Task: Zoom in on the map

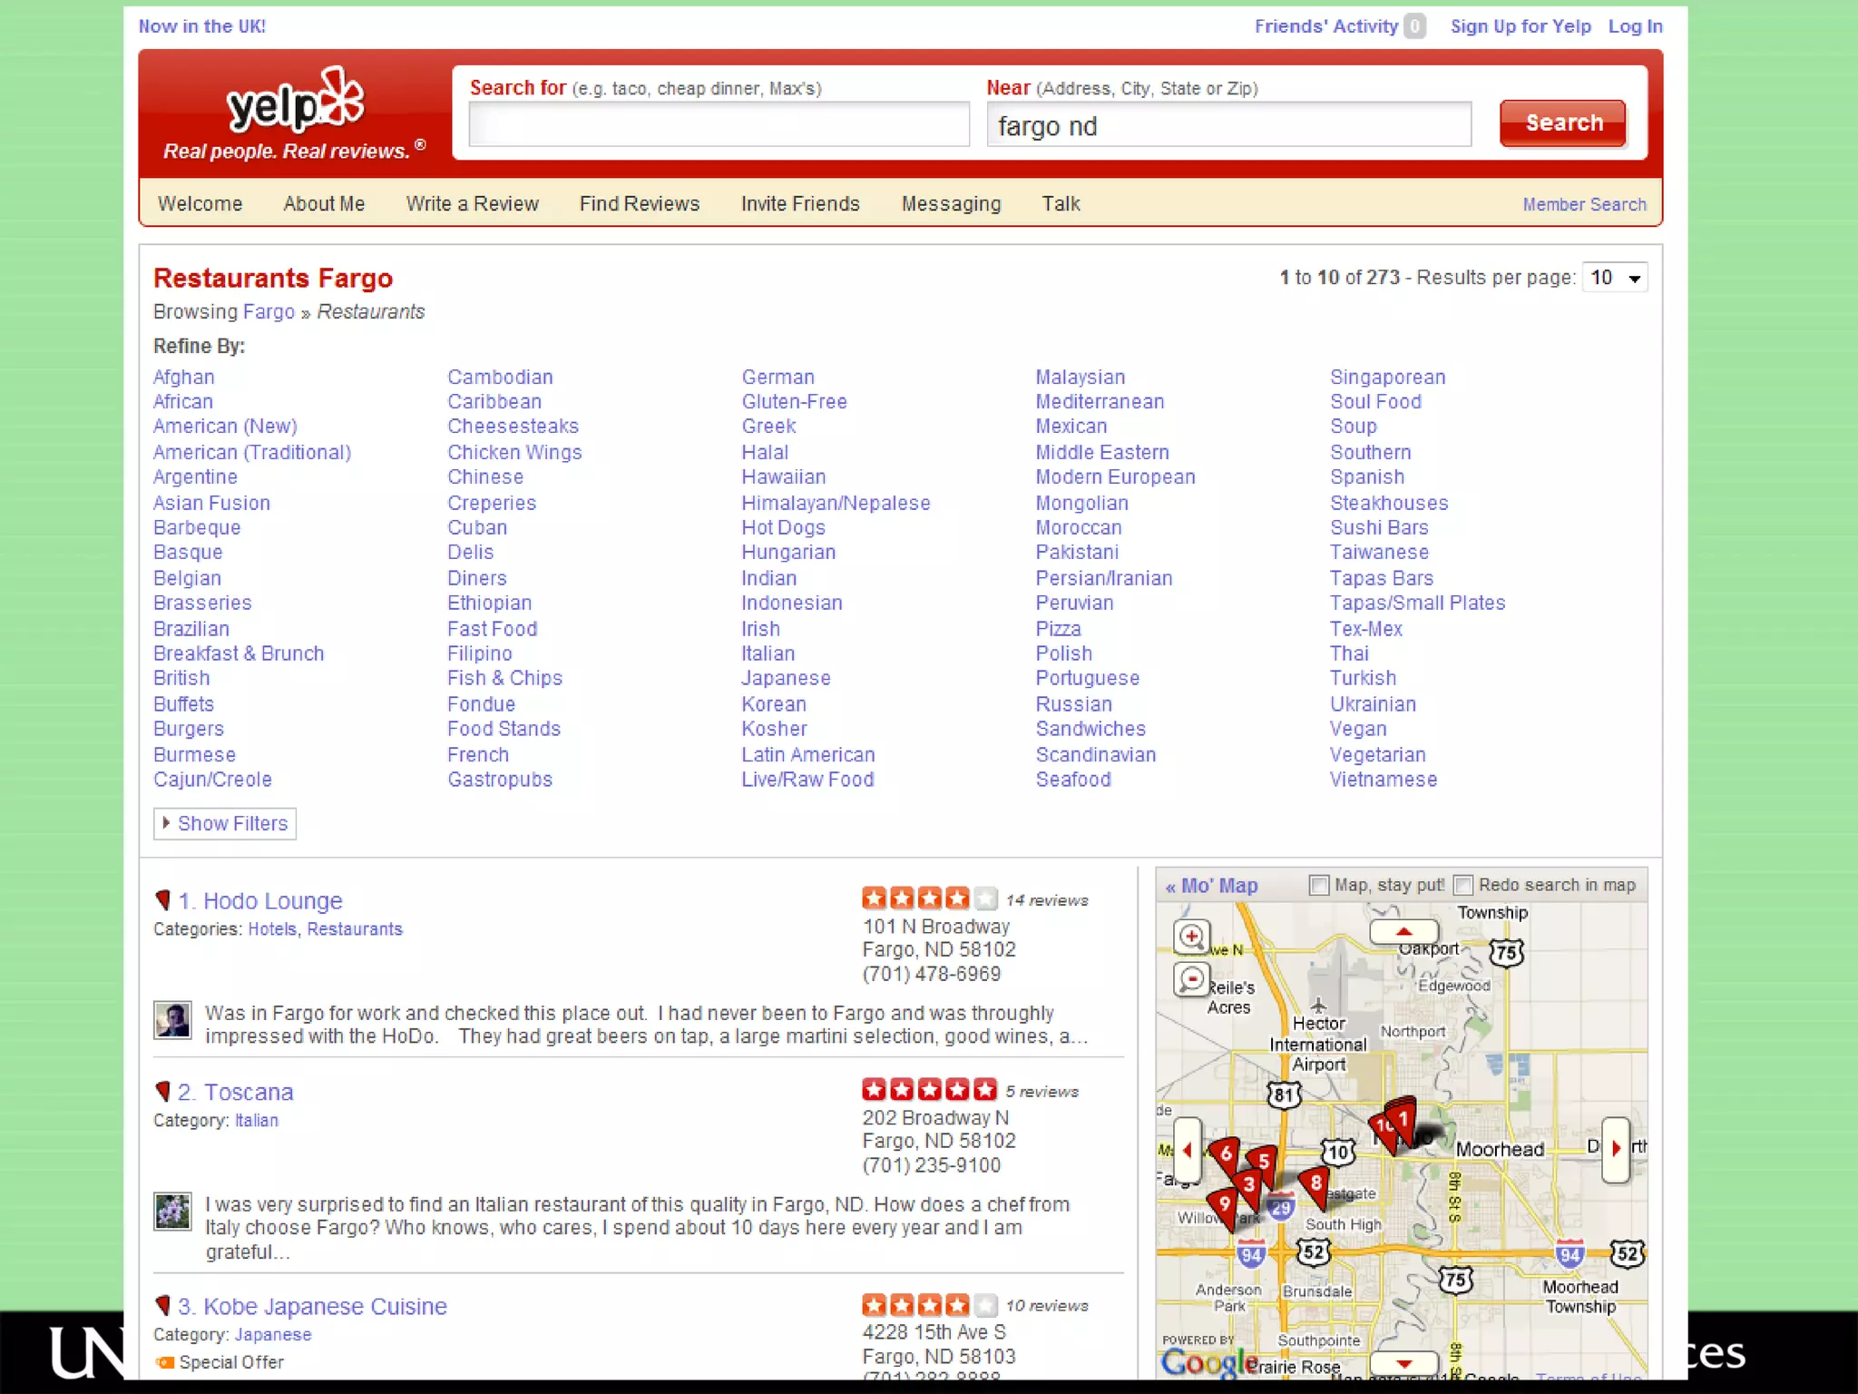Action: 1191,936
